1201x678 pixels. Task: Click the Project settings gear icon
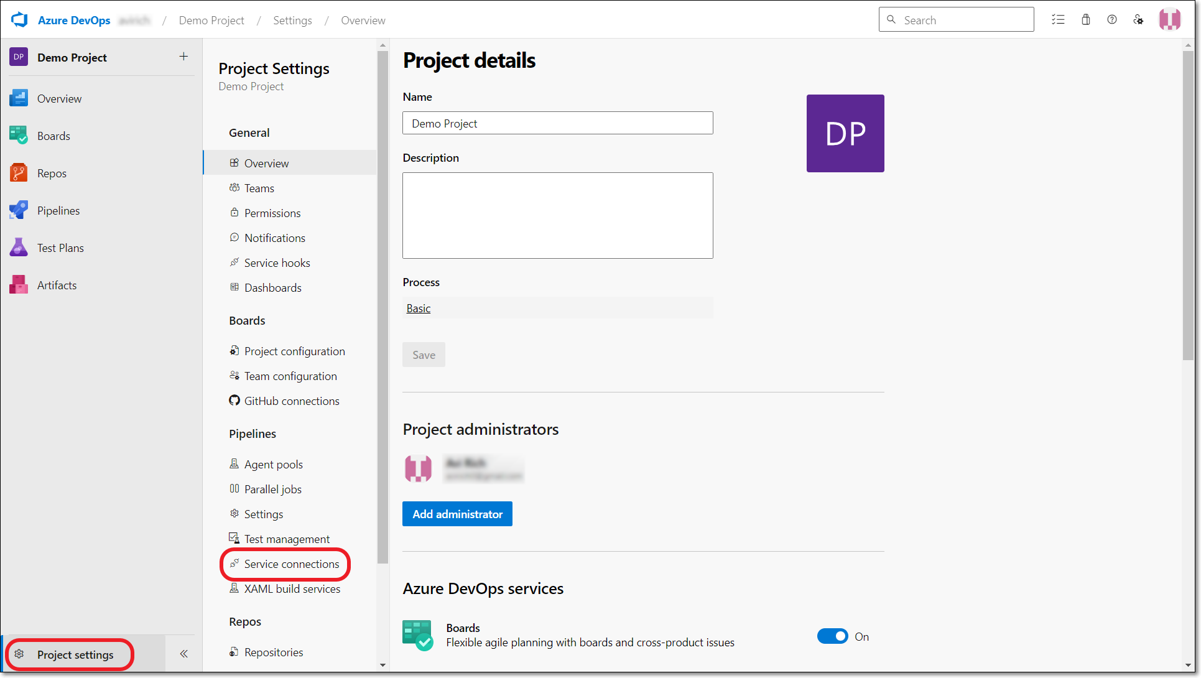pyautogui.click(x=19, y=654)
